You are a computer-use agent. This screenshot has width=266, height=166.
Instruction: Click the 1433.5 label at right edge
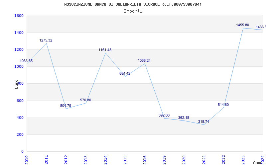pos(261,27)
